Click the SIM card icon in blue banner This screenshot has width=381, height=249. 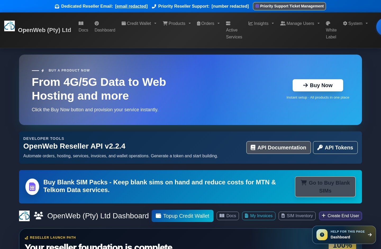pyautogui.click(x=32, y=187)
